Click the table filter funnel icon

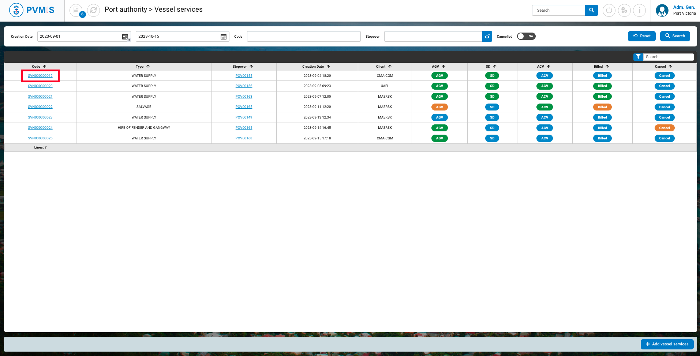pyautogui.click(x=638, y=57)
